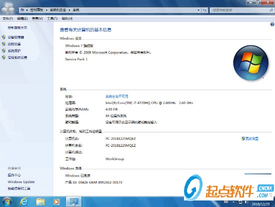Open 控制面板主页 link
This screenshot has height=207, width=275.
tap(17, 28)
